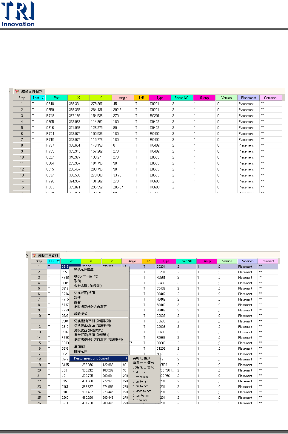Image resolution: width=288 pixels, height=434 pixels.
Task: Click the Comment column header in upper table
Action: pyautogui.click(x=271, y=98)
